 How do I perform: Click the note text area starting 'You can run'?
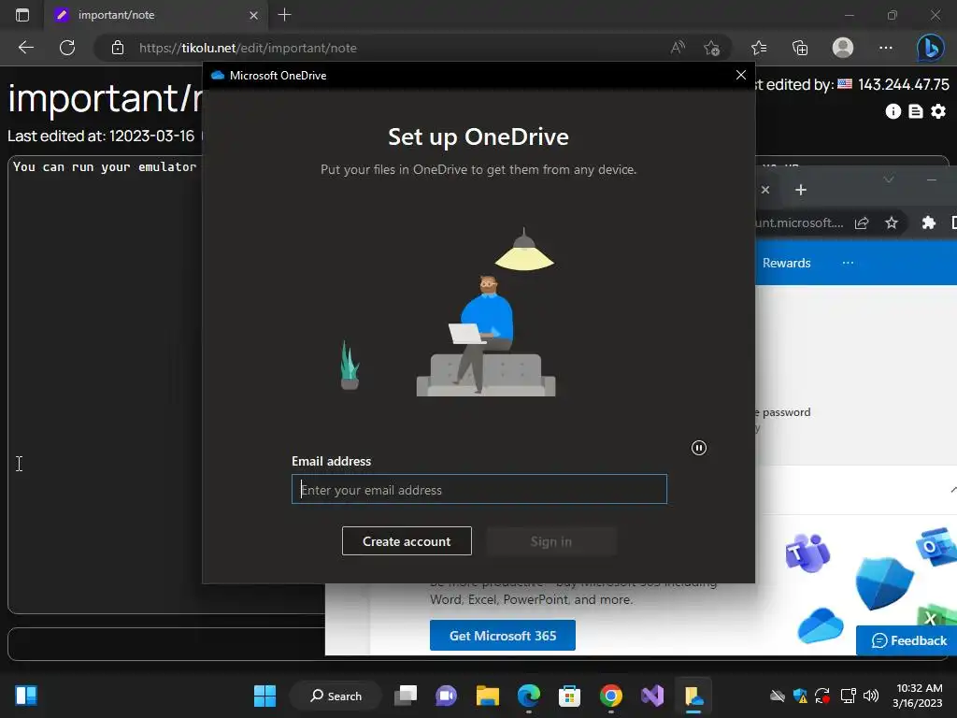pos(105,384)
